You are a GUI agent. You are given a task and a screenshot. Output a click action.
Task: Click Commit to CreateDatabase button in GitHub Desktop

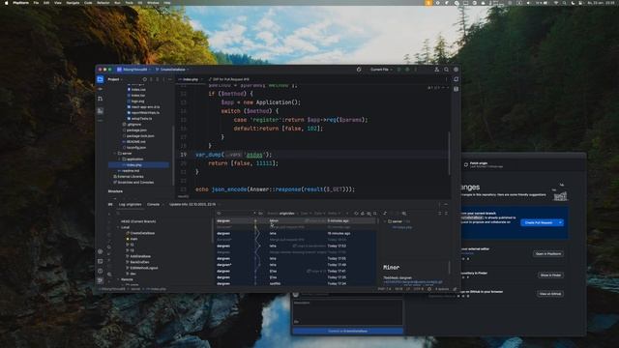click(x=348, y=331)
